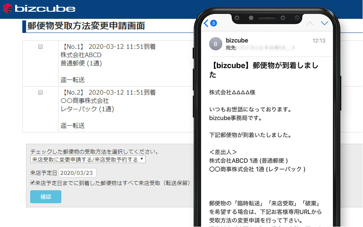The height and width of the screenshot is (227, 363).
Task: Click the 来店予定日 label
Action: (x=43, y=173)
